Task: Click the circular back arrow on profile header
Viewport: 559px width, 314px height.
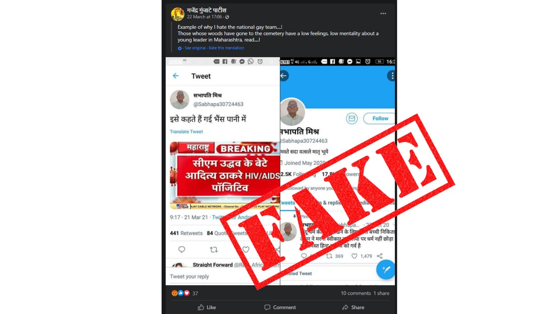Action: (284, 76)
